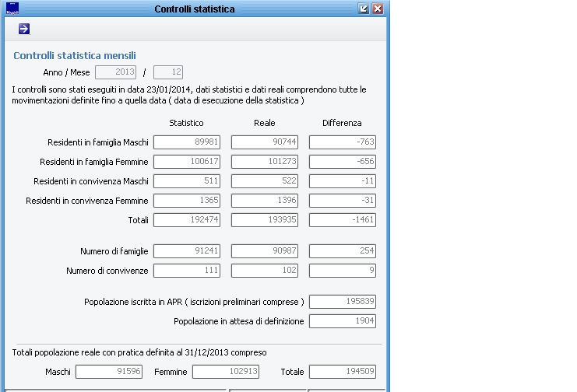The image size is (577, 392).
Task: Click Differenza field showing -763
Action: (343, 142)
